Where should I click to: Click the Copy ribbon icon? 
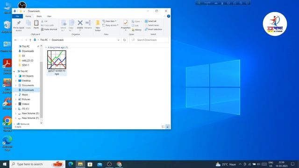click(x=28, y=24)
